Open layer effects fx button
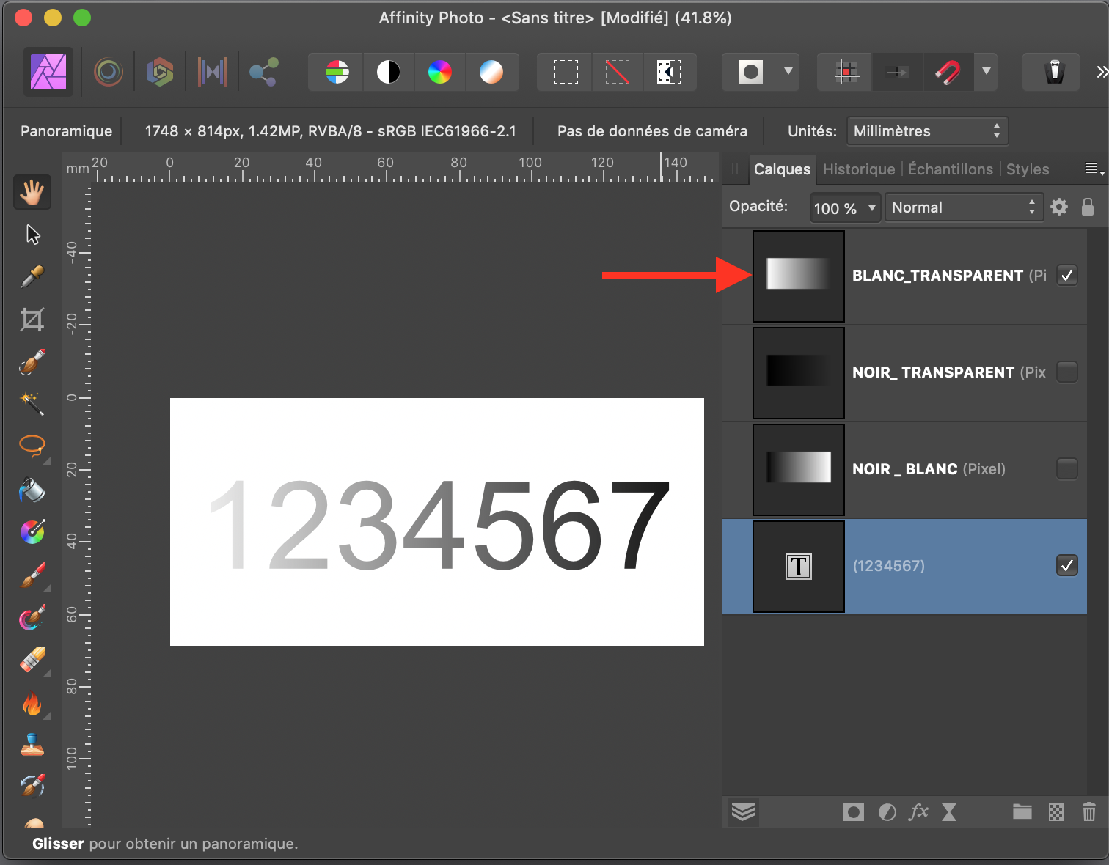 tap(918, 811)
